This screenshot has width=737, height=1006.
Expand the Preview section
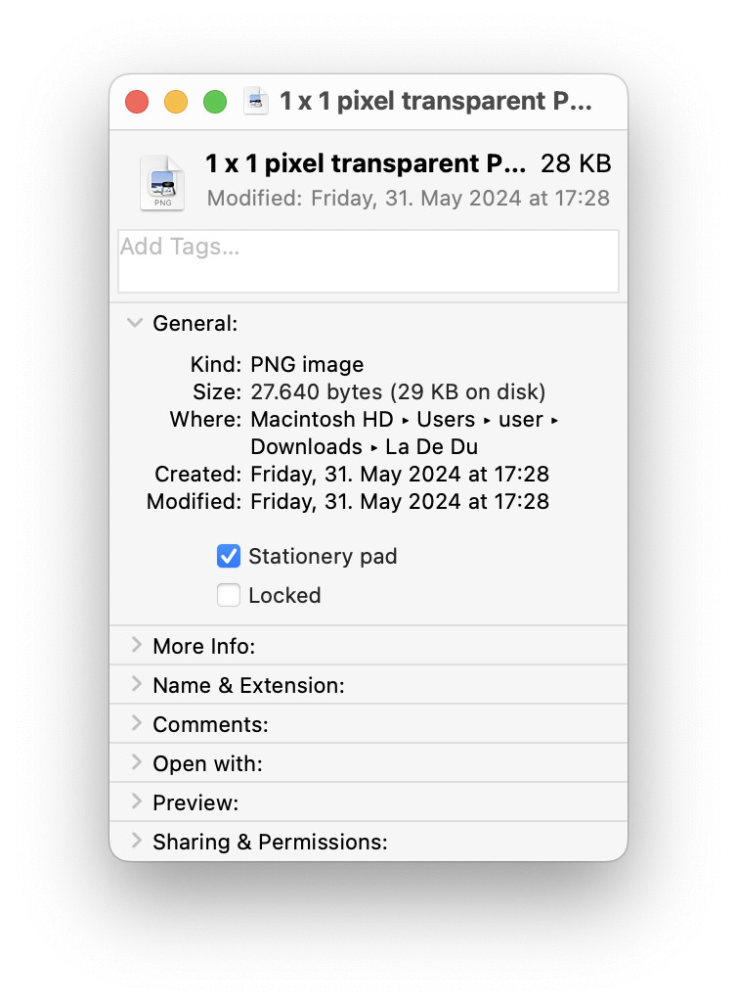click(136, 802)
